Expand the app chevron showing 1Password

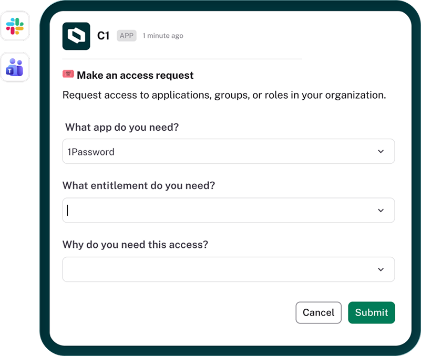point(381,151)
